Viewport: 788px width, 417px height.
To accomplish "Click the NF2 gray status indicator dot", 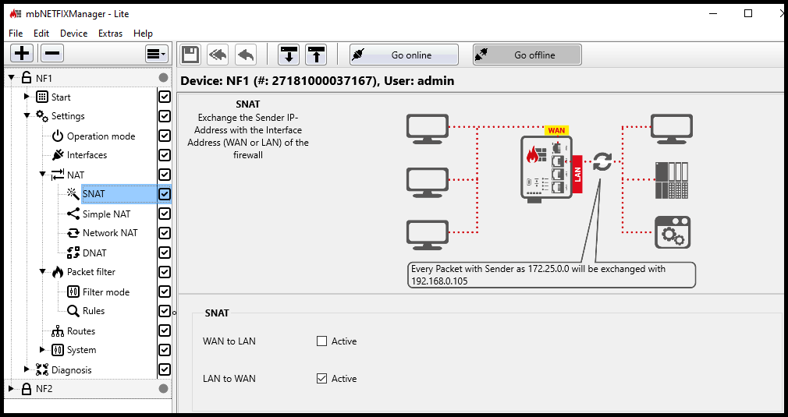I will [163, 388].
